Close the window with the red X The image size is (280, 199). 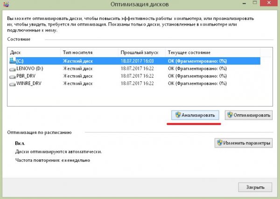click(x=269, y=3)
